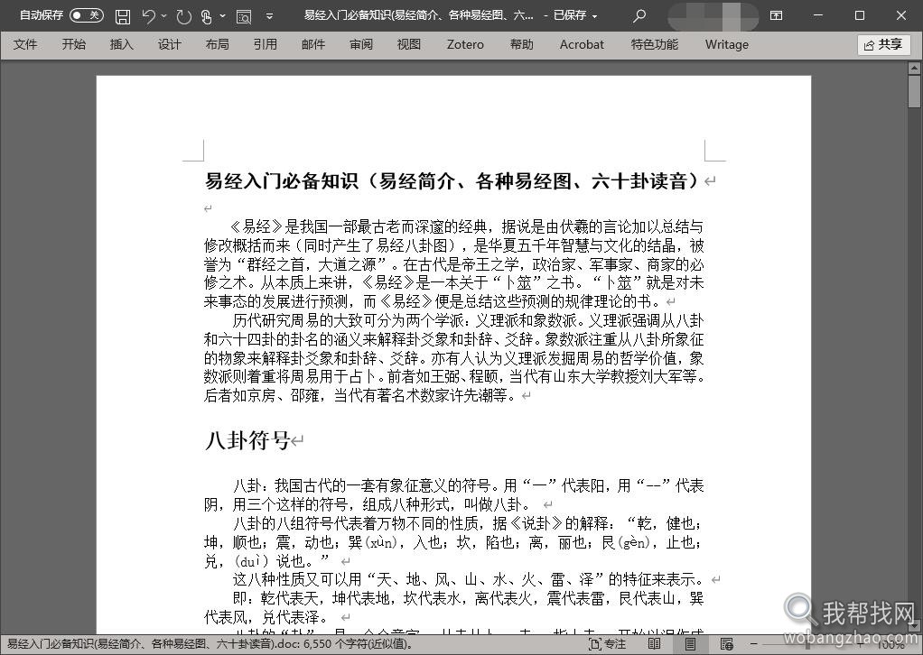This screenshot has height=655, width=923.
Task: Click the vertical scrollbar thumb
Action: 914,90
